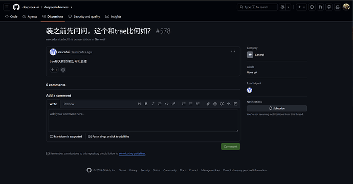Image resolution: width=353 pixels, height=184 pixels.
Task: Insert a saved reply arrow icon
Action: point(229,104)
